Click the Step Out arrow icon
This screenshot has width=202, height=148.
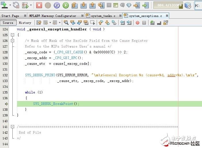coord(92,5)
